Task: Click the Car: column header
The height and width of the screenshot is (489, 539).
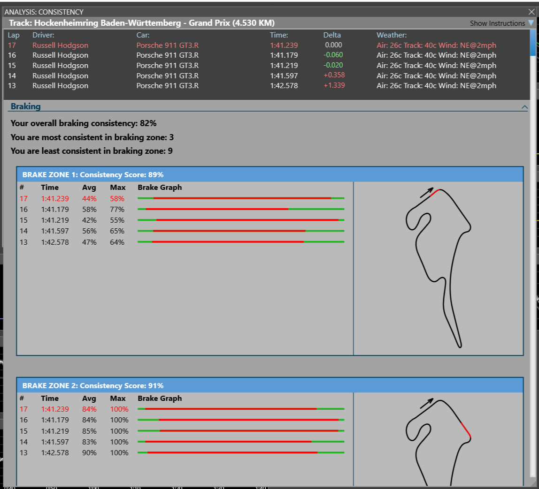Action: (143, 35)
